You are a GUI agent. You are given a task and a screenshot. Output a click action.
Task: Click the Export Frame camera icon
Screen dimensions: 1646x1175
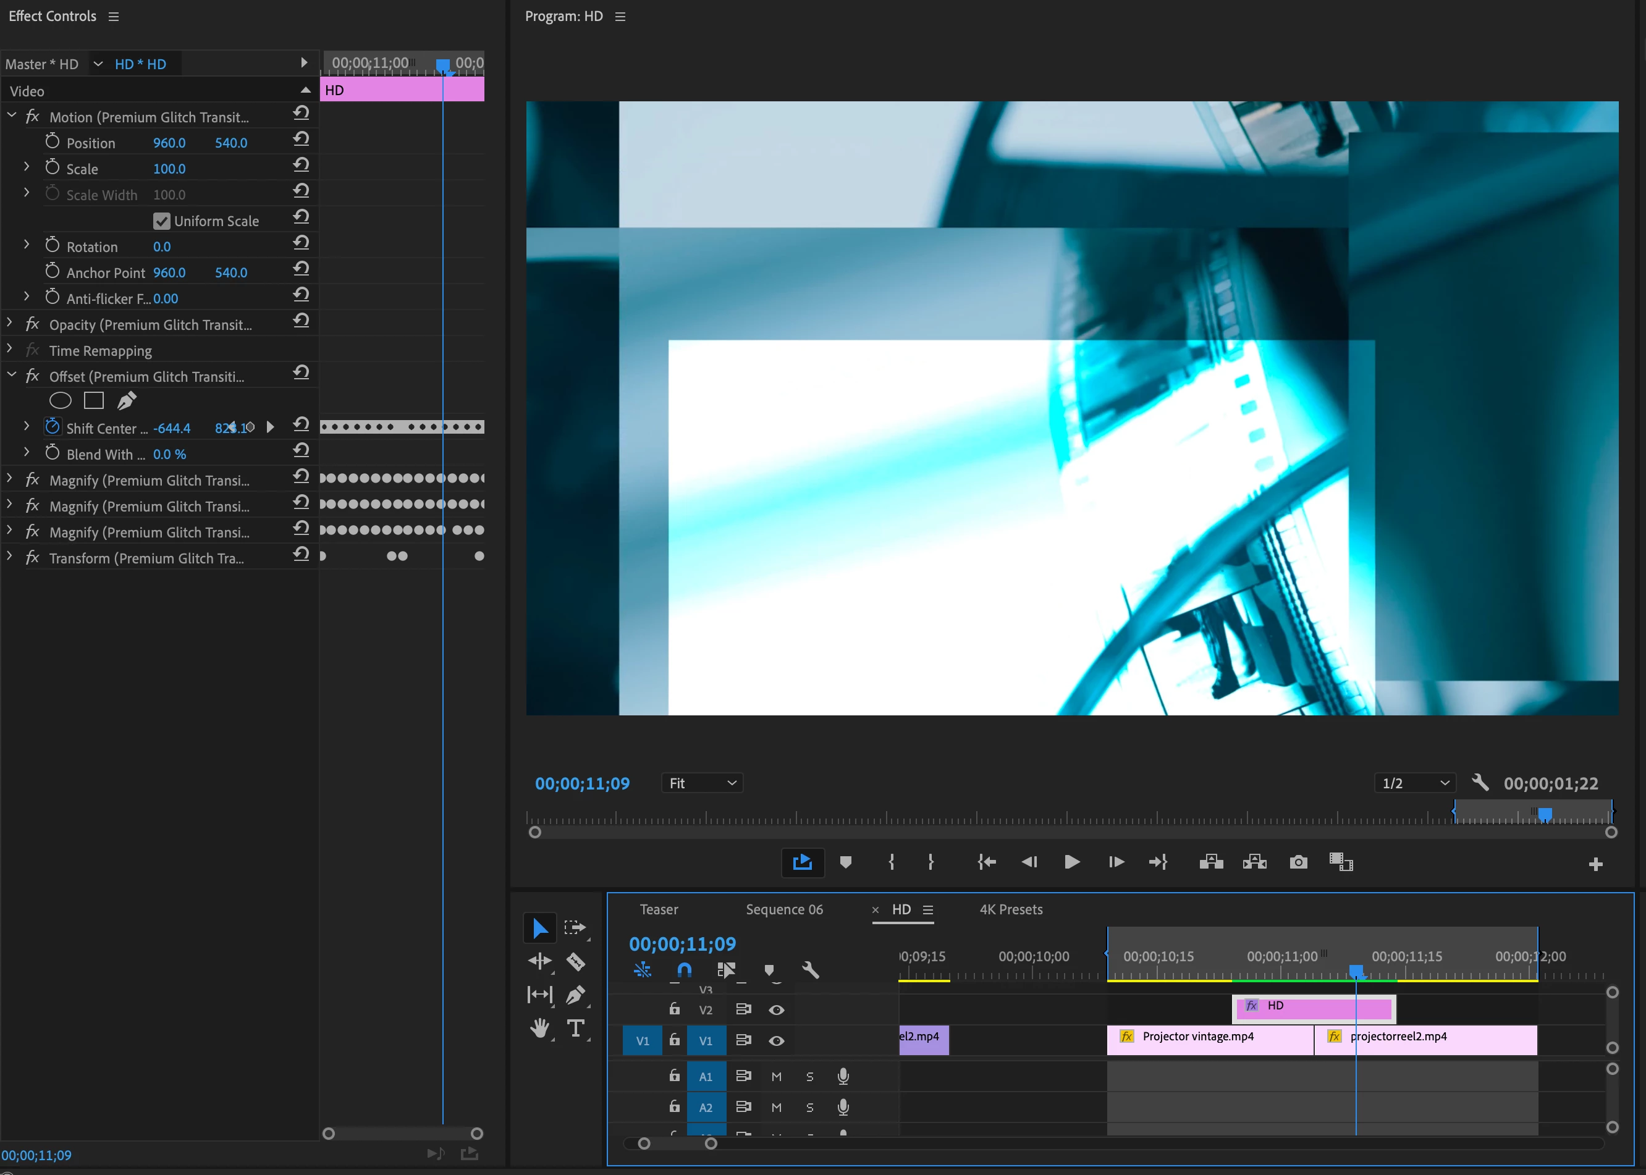[1298, 862]
